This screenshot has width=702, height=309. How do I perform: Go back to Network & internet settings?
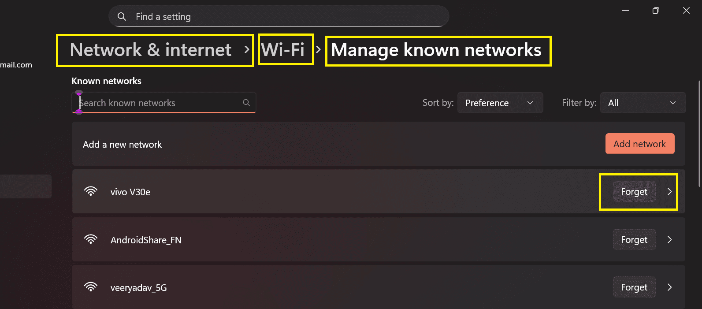[150, 50]
